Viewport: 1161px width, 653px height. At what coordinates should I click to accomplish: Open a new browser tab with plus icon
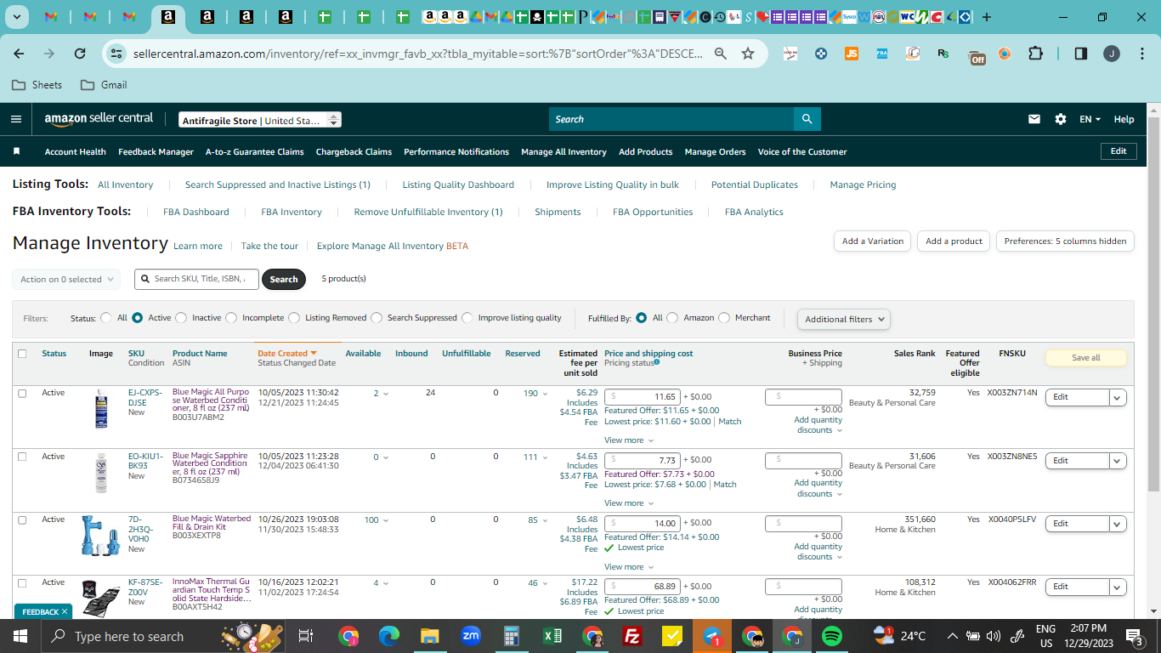point(987,17)
